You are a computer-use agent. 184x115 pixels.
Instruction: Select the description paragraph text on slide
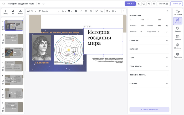point(108,60)
